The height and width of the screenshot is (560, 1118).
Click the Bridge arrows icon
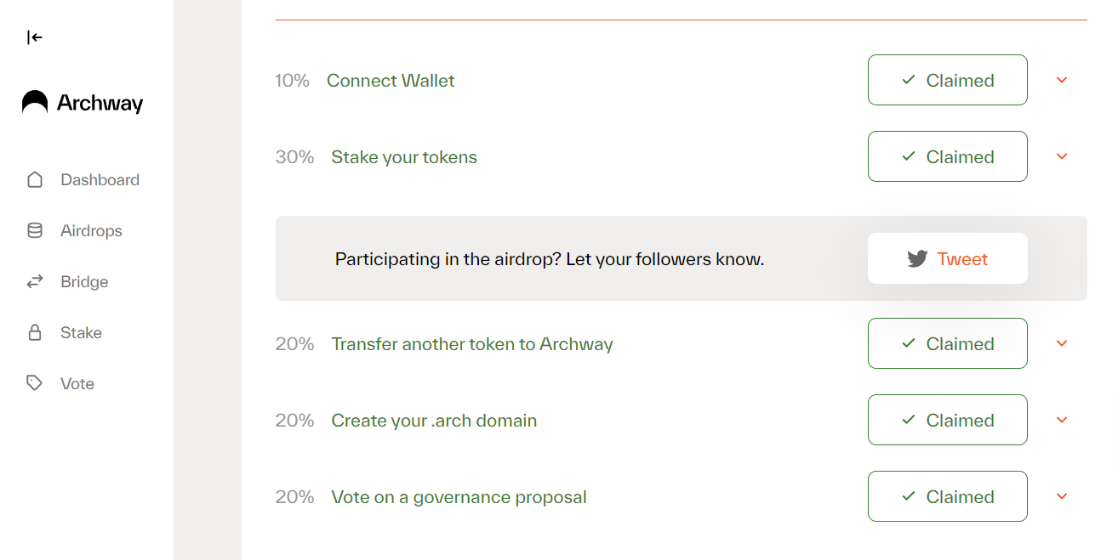[35, 282]
